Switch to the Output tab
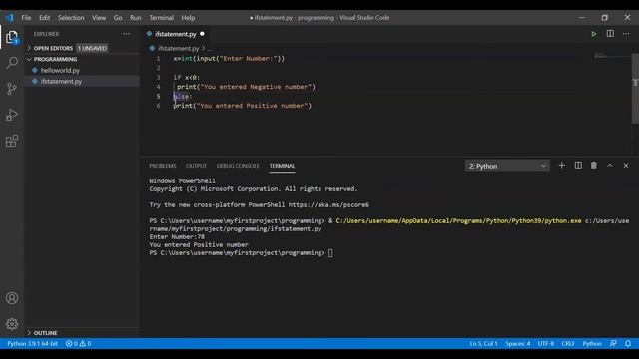Screen dimensions: 639x359 point(196,166)
